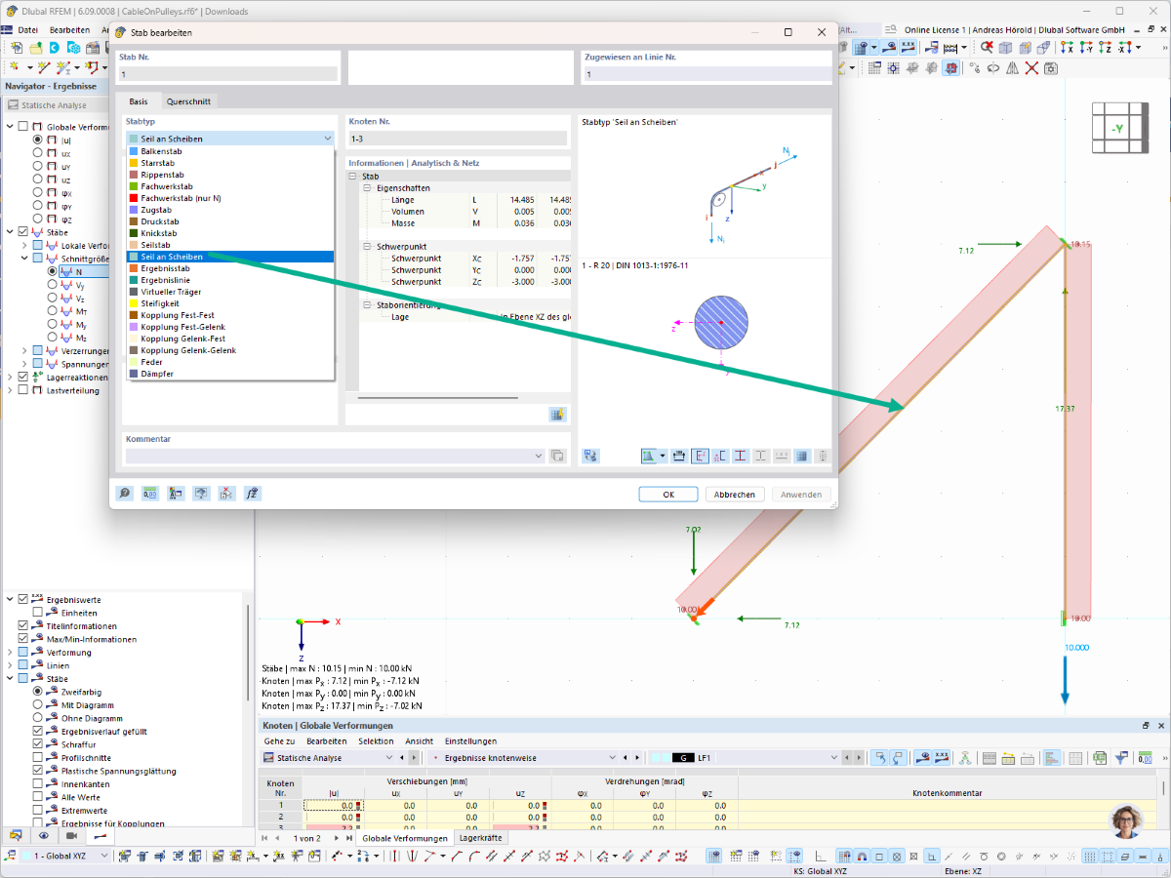Open the Navigator data tab icon
This screenshot has width=1171, height=878.
click(x=16, y=836)
